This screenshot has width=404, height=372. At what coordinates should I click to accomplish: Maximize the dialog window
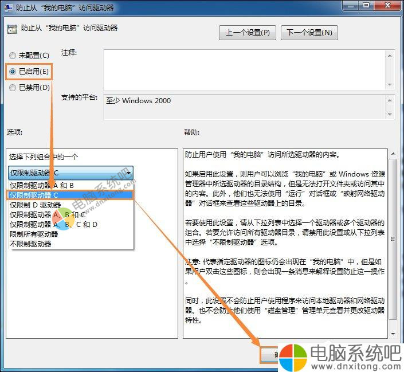coord(366,5)
